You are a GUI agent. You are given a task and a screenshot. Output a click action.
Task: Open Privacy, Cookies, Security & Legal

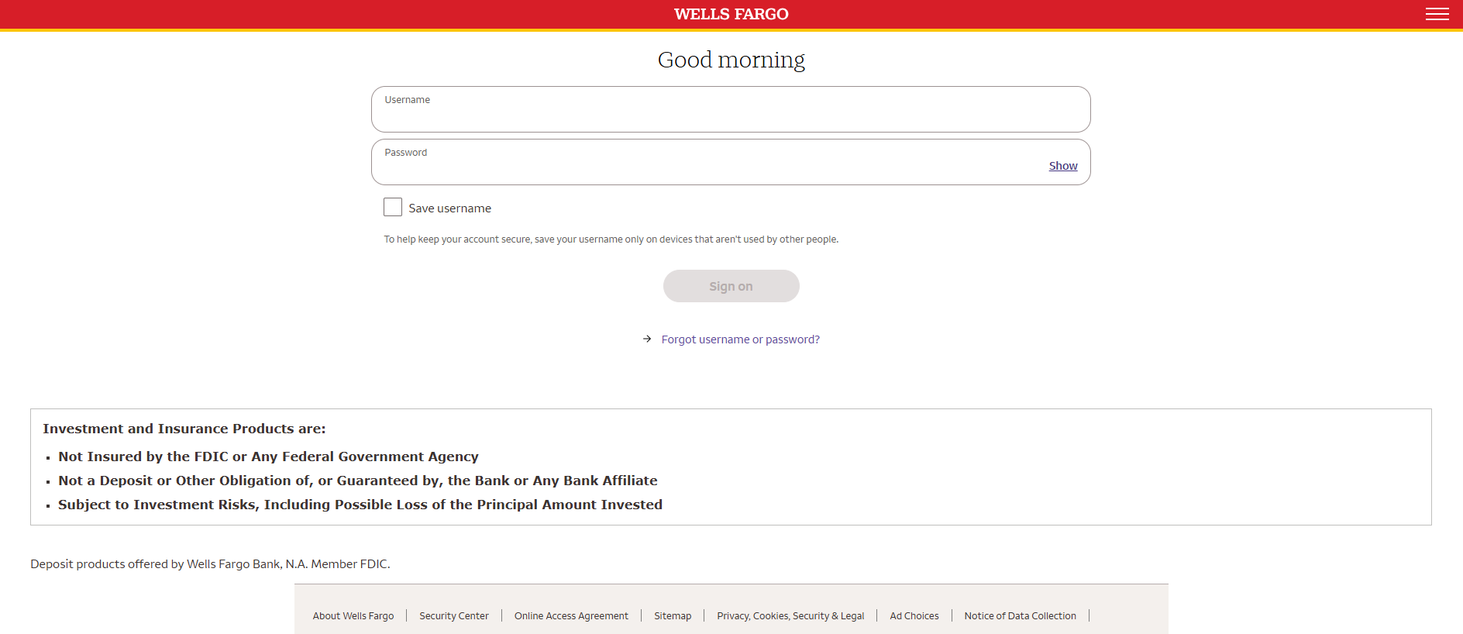tap(790, 616)
